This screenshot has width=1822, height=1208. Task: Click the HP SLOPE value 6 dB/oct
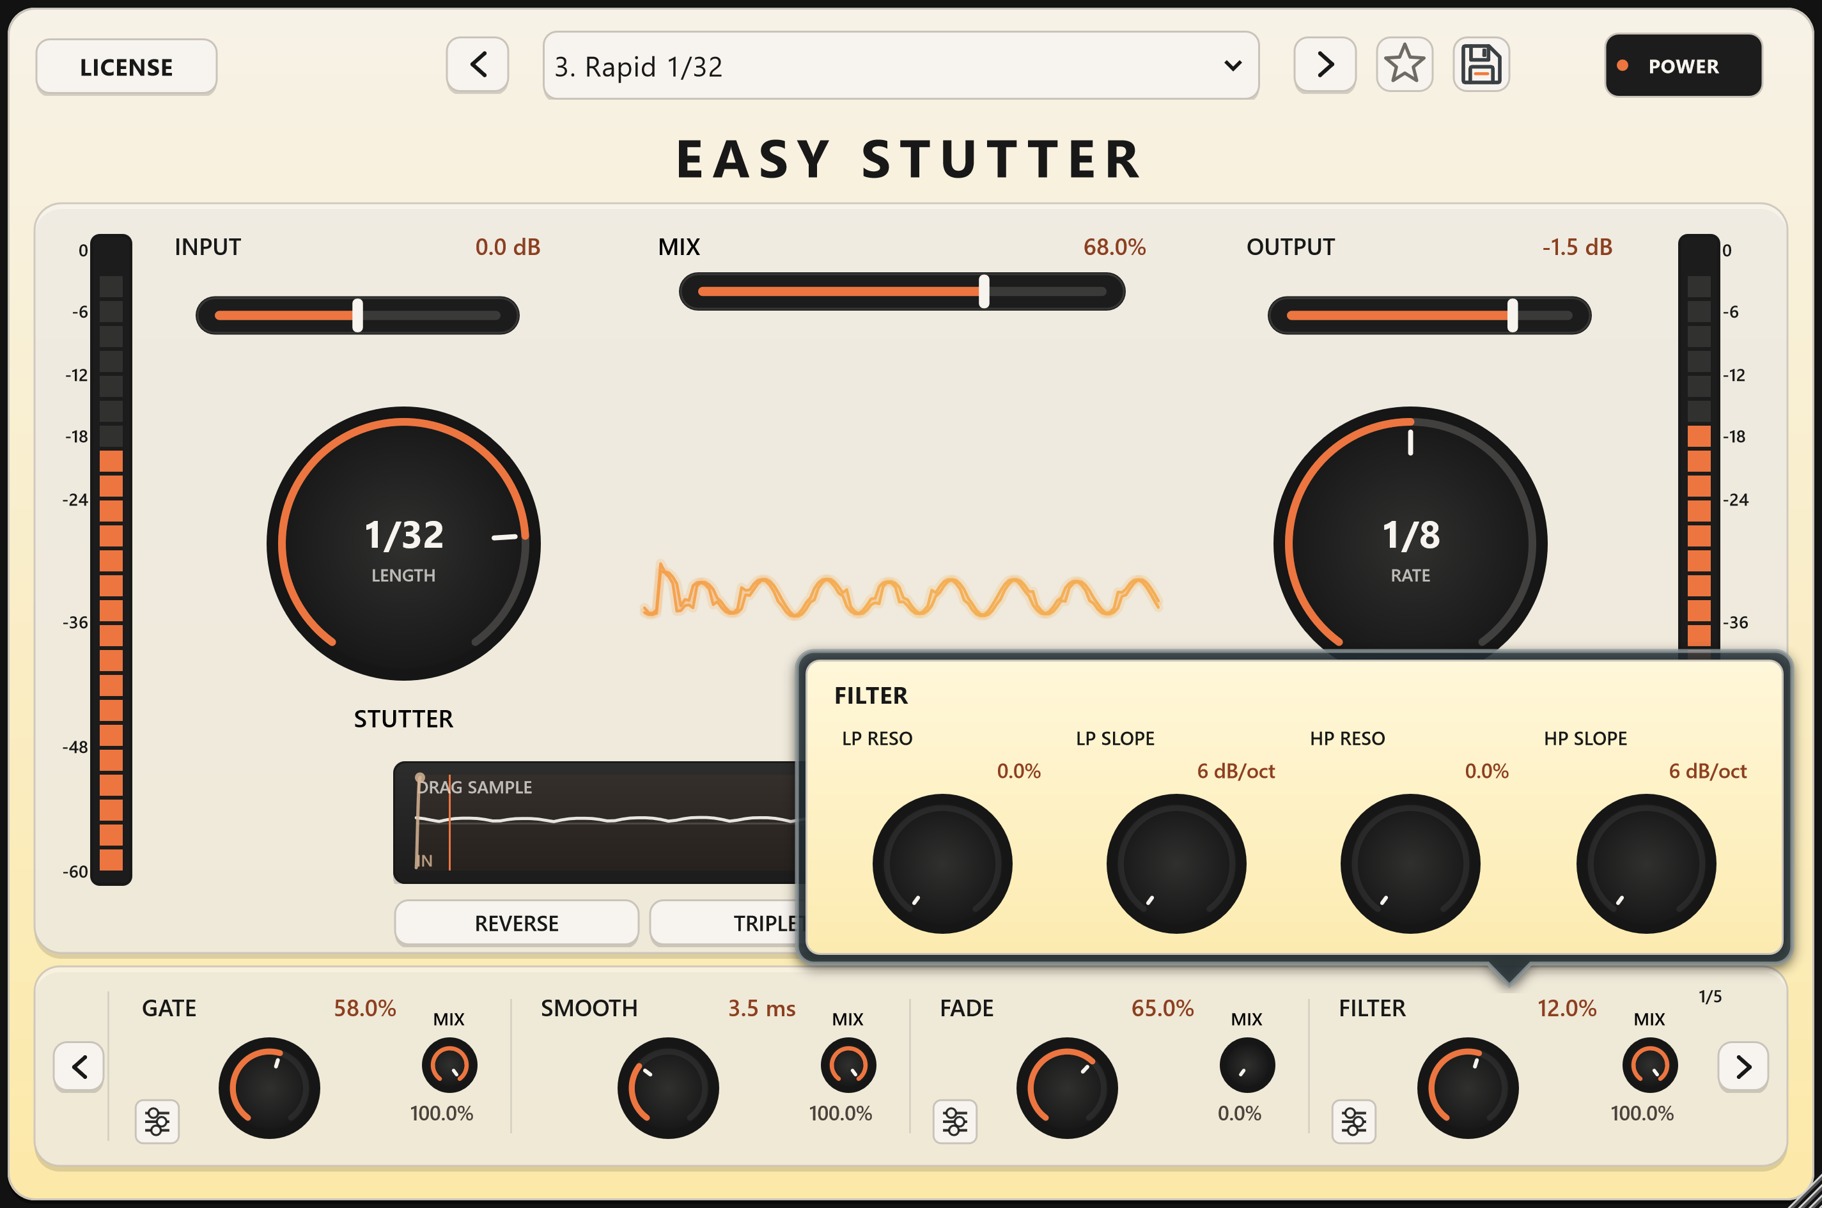coord(1707,770)
